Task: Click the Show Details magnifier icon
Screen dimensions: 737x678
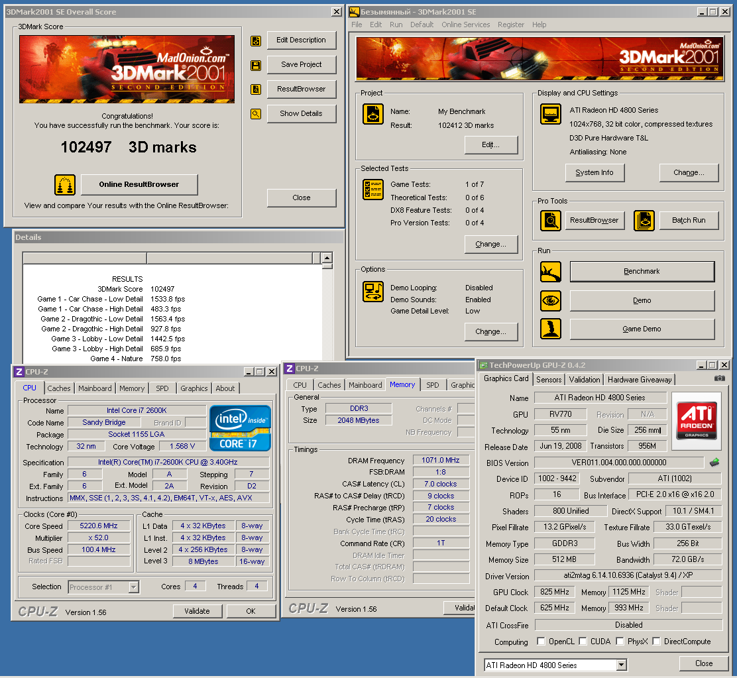Action: click(x=256, y=114)
